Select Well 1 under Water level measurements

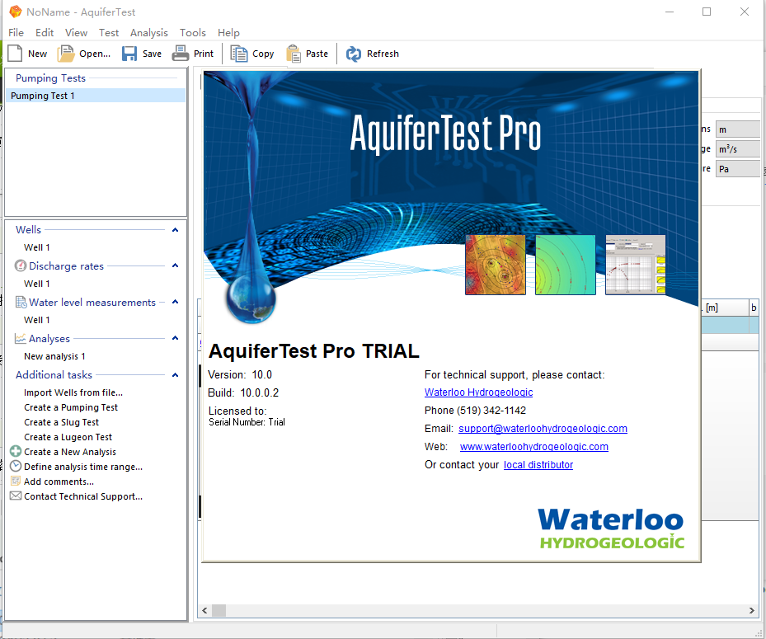coord(36,320)
